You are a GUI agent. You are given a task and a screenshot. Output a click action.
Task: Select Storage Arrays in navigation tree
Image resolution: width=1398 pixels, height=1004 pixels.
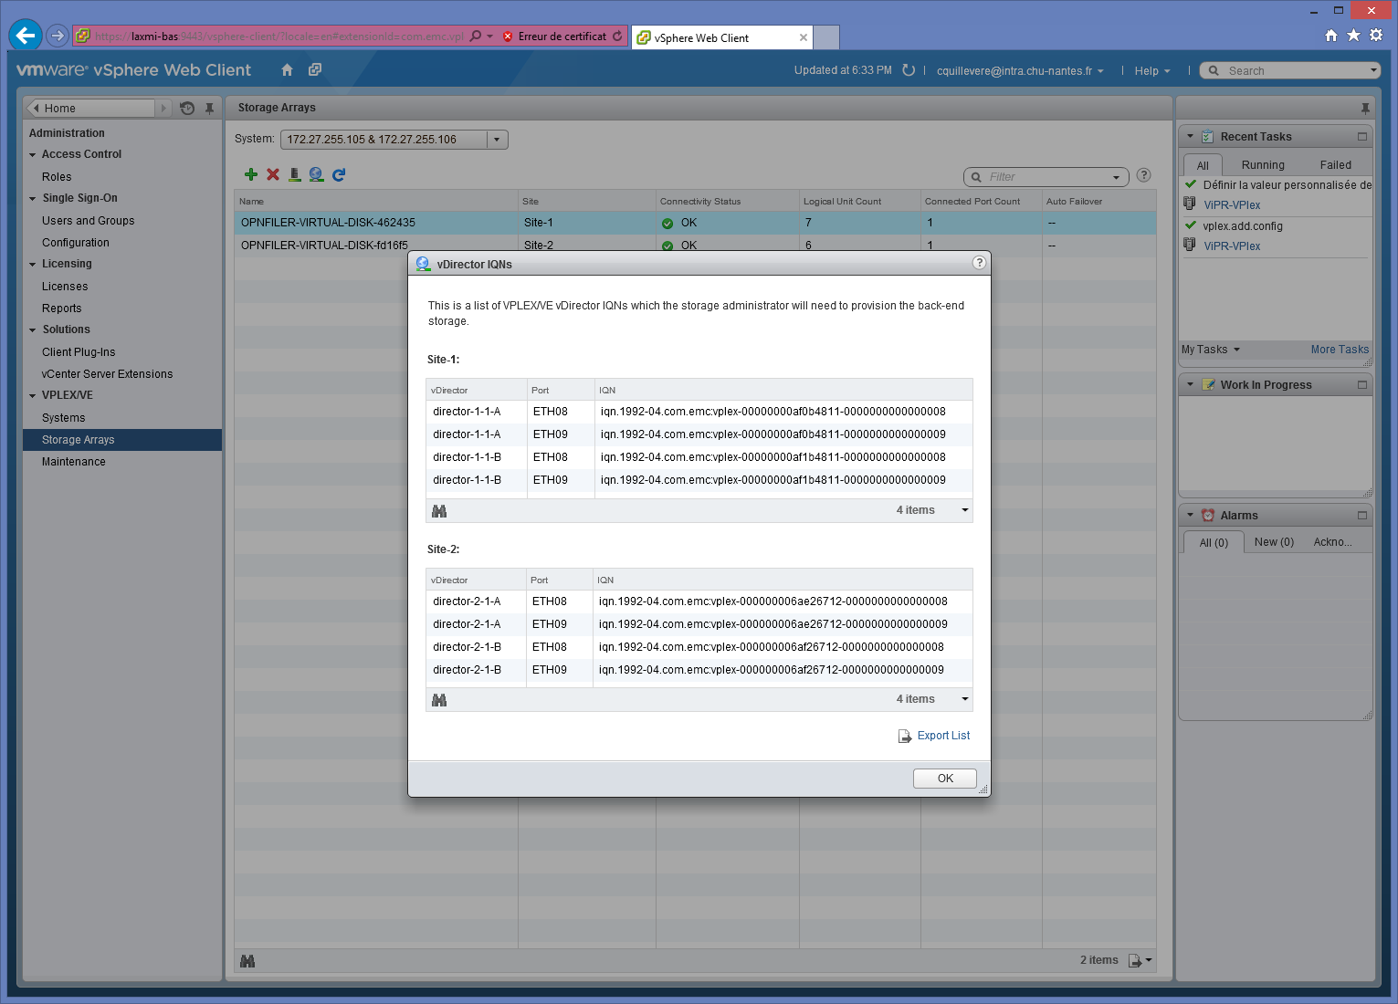122,440
